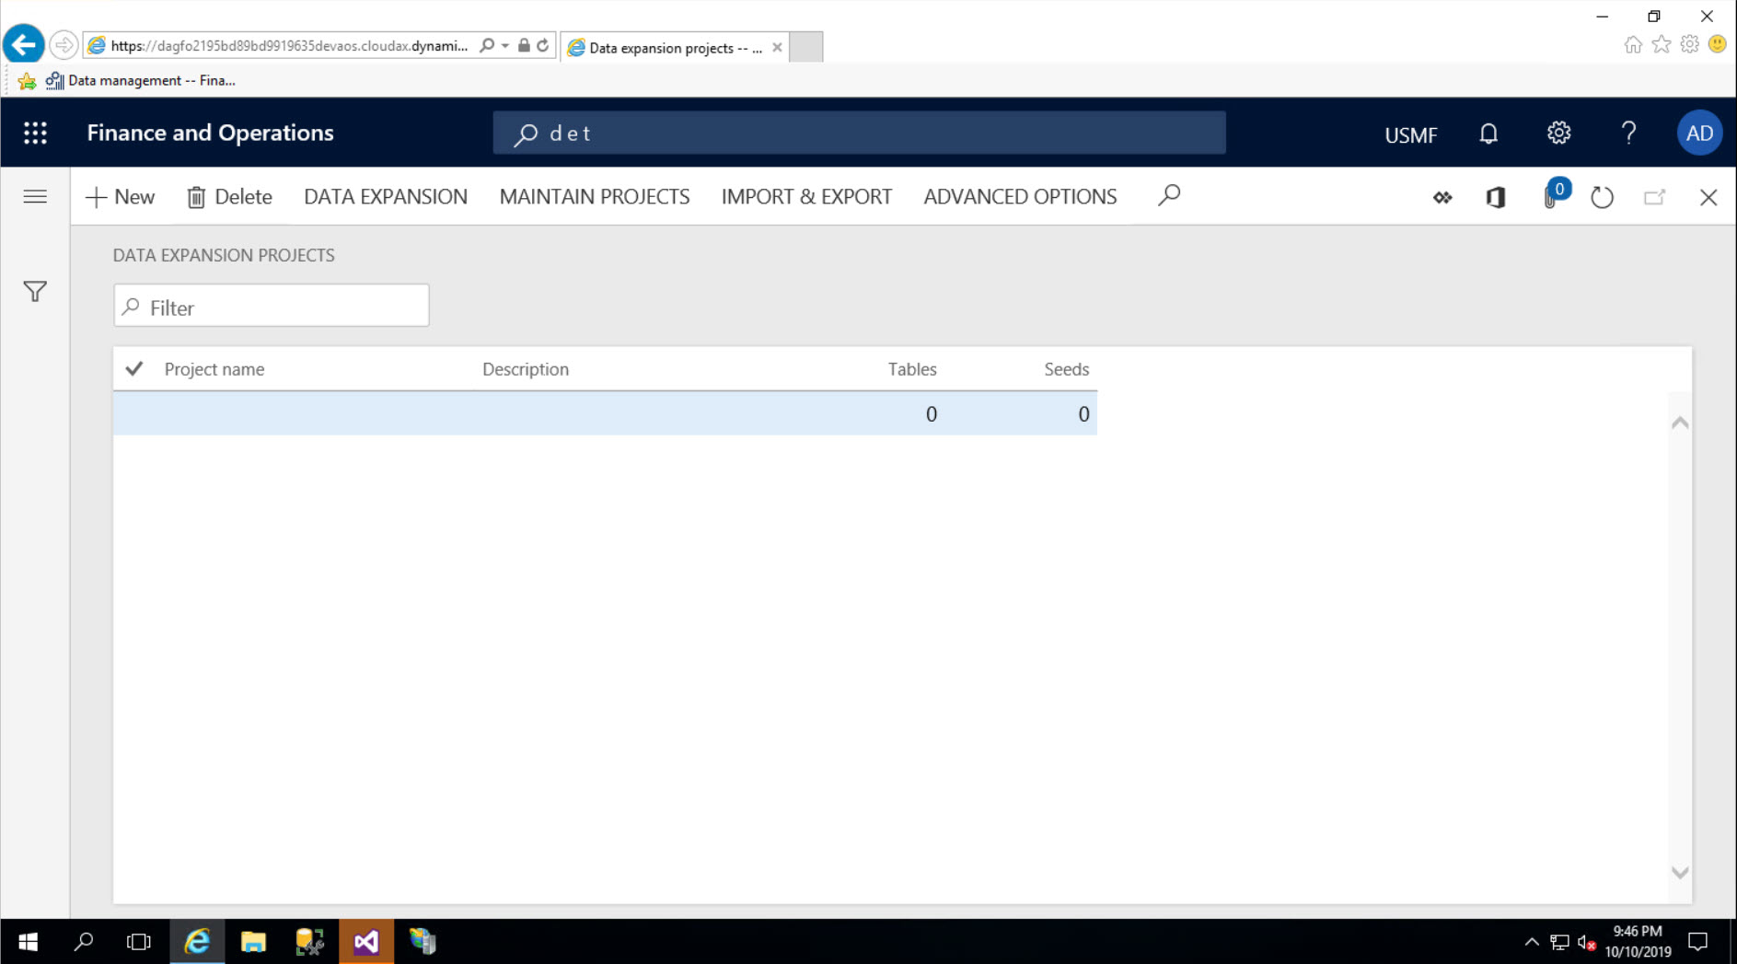Screen dimensions: 1737x964
Task: Open the DATA EXPANSION menu tab
Action: pos(386,197)
